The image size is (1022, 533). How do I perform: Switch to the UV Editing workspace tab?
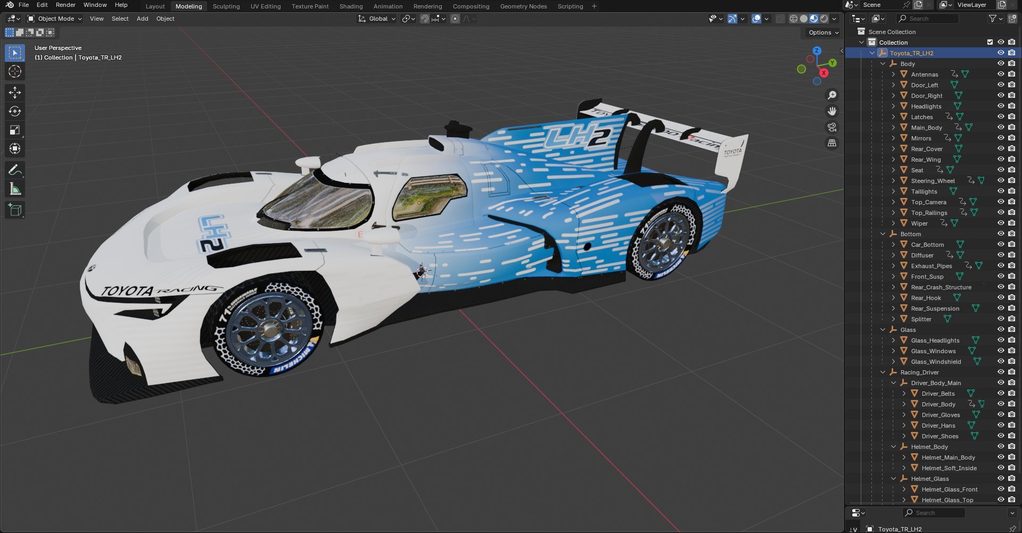point(266,6)
